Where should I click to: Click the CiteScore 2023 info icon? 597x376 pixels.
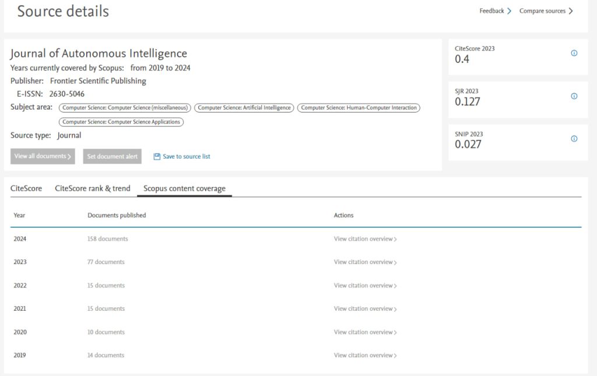coord(574,53)
